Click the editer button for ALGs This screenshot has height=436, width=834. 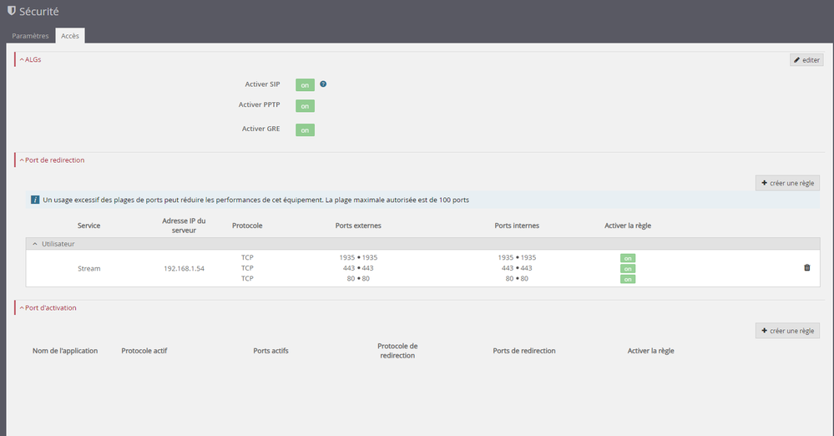806,60
